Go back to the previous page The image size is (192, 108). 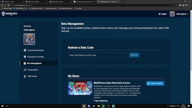(x=2, y=5)
